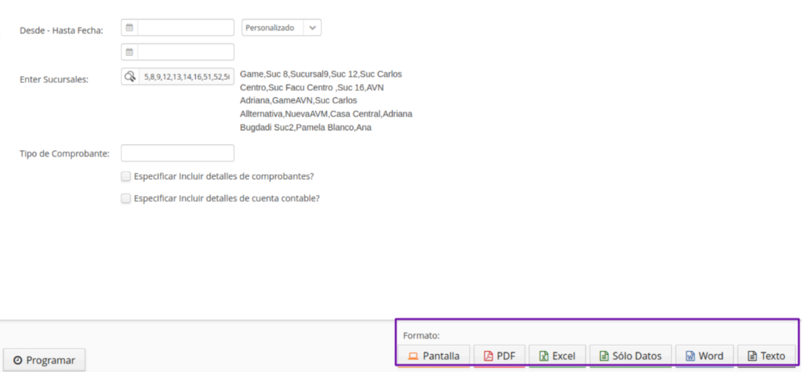Toggle Incluir detalles de cuenta contable checkbox
The height and width of the screenshot is (372, 803).
126,199
